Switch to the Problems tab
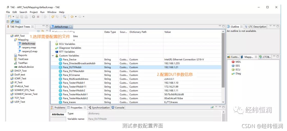287x131 pixels. 58,108
